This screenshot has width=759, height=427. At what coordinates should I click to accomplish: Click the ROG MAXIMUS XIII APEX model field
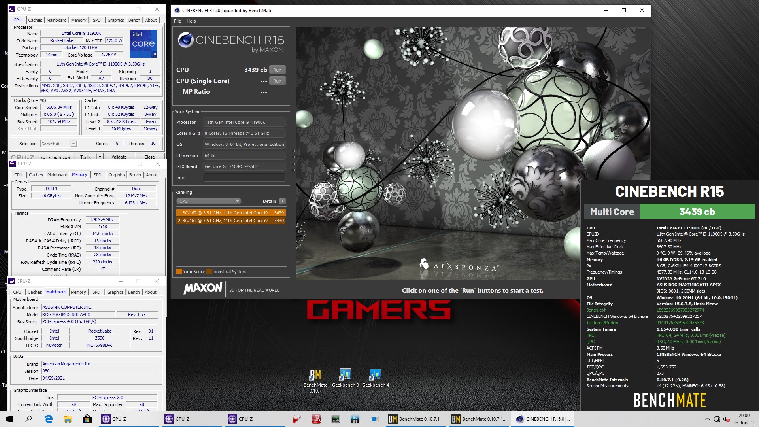pyautogui.click(x=79, y=314)
